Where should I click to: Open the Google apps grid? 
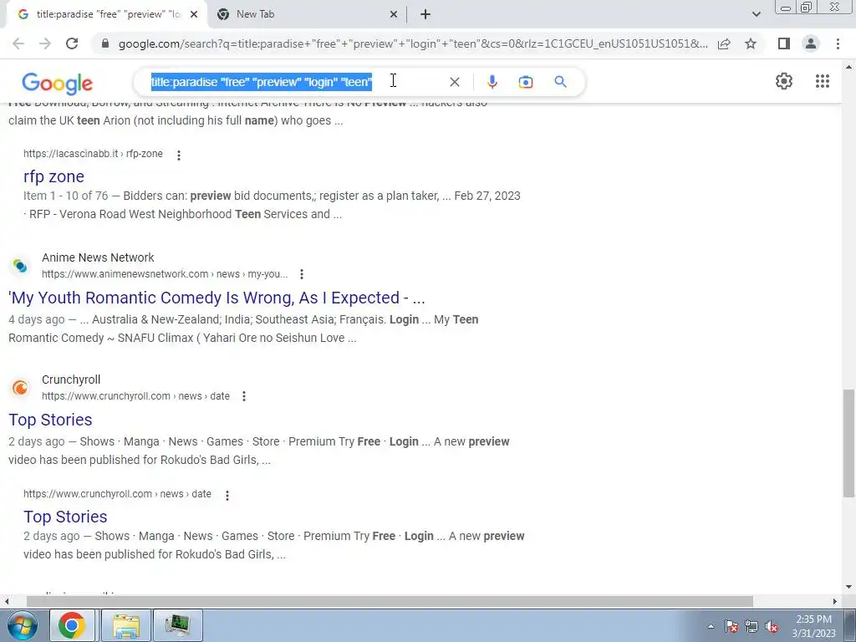point(823,81)
